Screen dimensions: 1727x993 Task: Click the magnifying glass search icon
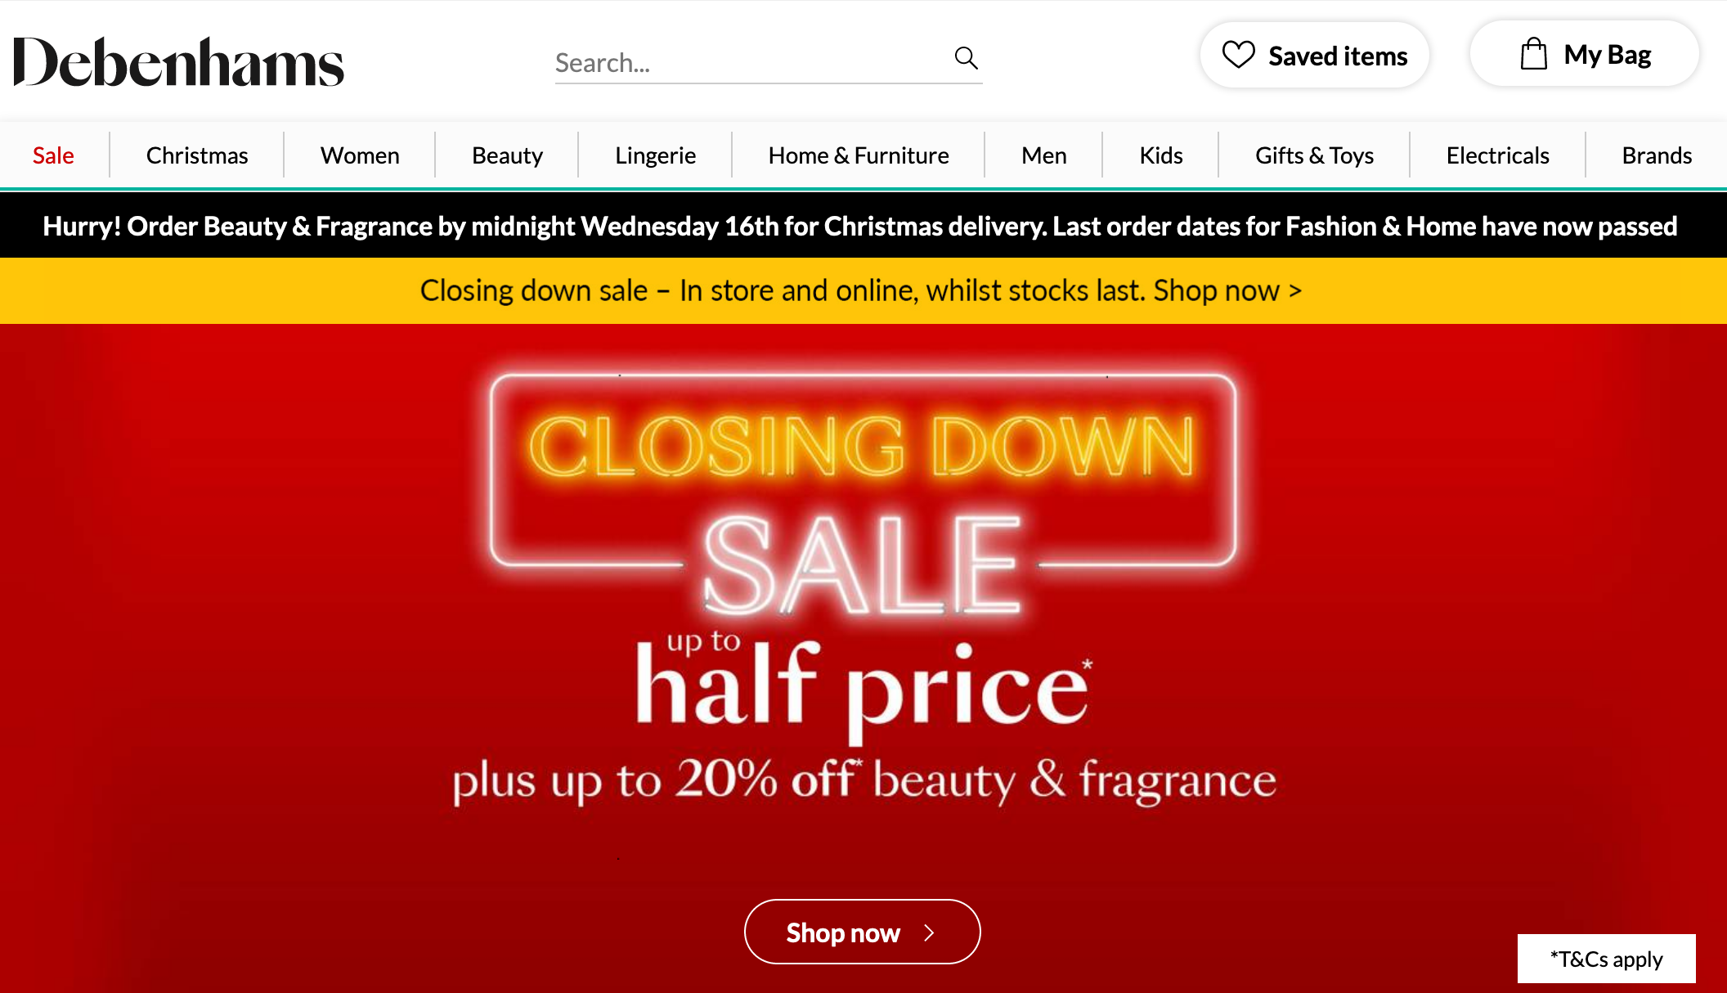pyautogui.click(x=967, y=58)
